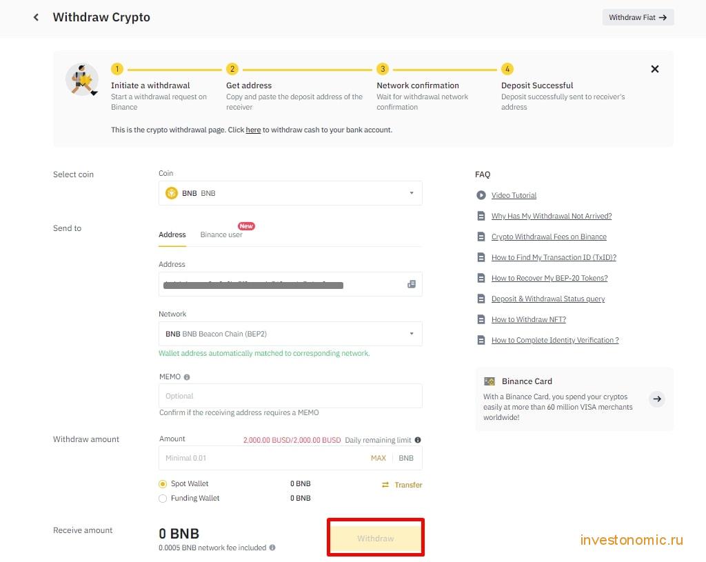706x562 pixels.
Task: Click the Video Tutorial play icon
Action: 481,195
